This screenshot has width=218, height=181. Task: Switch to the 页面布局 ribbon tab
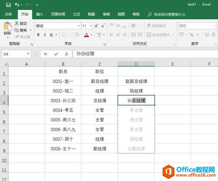tap(58, 14)
